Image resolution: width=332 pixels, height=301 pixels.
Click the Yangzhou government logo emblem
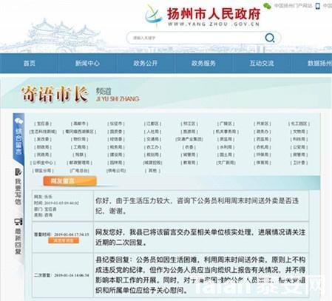tap(153, 16)
